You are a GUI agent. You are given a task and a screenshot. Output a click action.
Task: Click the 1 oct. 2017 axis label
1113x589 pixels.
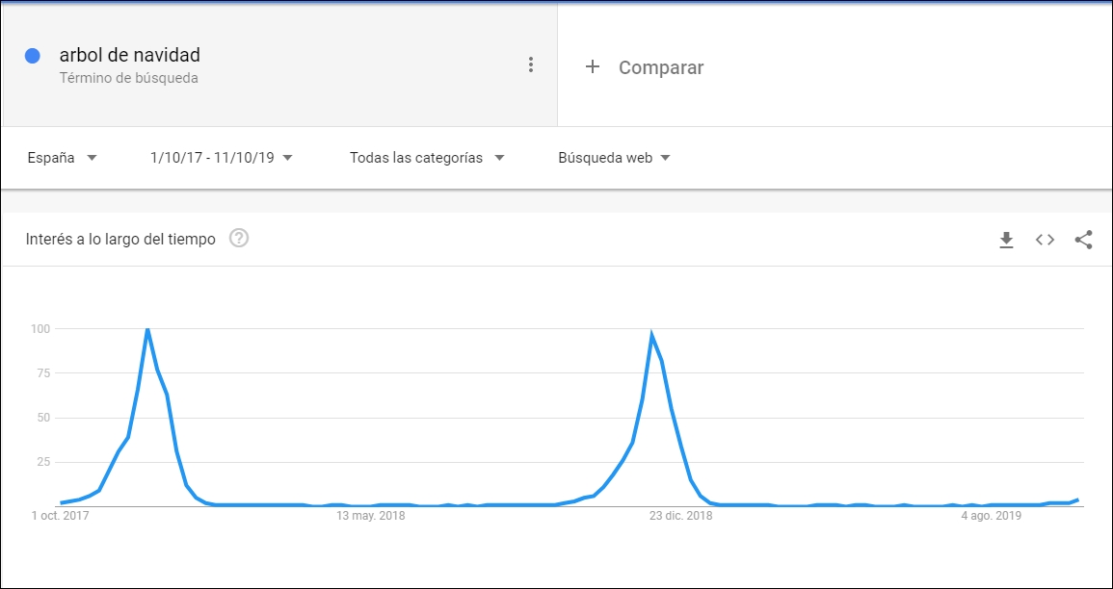(x=60, y=516)
